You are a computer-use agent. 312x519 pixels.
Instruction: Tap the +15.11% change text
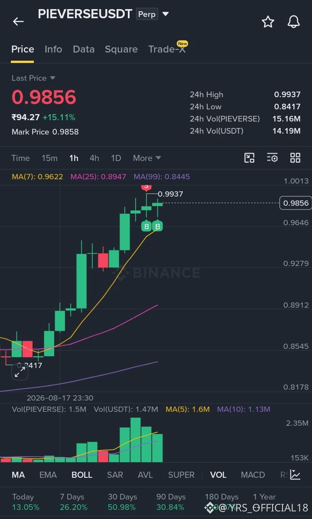pos(59,118)
